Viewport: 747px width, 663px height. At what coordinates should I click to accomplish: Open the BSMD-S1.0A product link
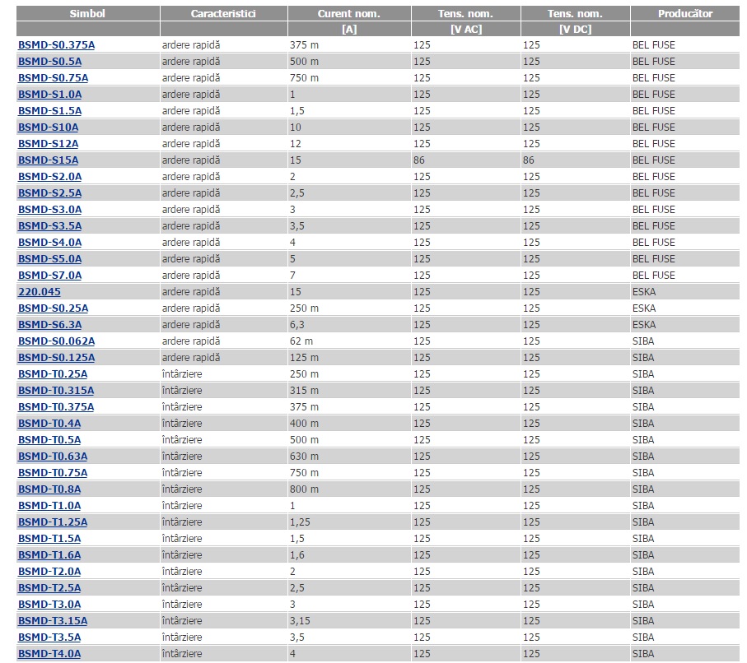point(49,95)
